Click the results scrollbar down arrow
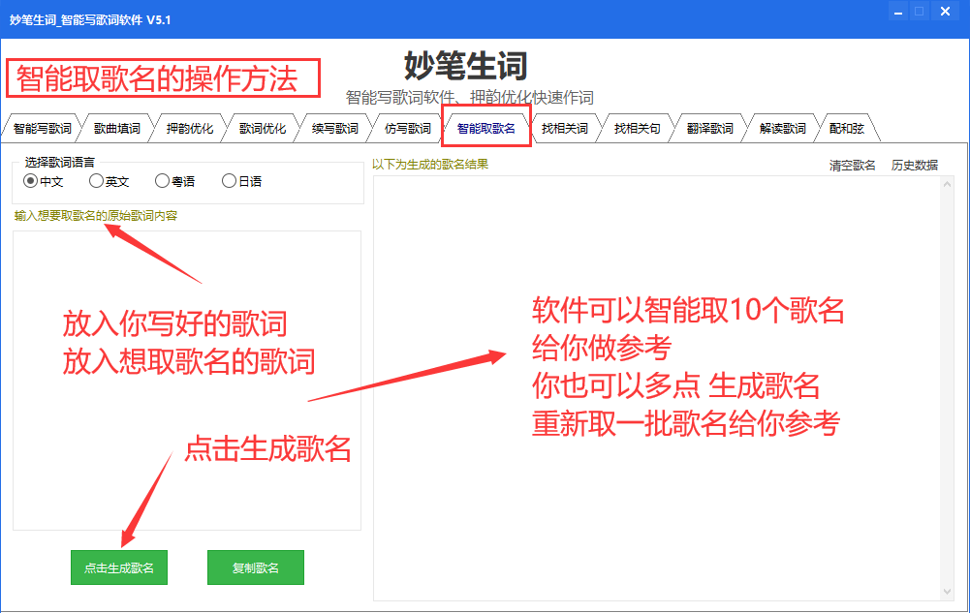Viewport: 970px width, 613px height. [947, 592]
